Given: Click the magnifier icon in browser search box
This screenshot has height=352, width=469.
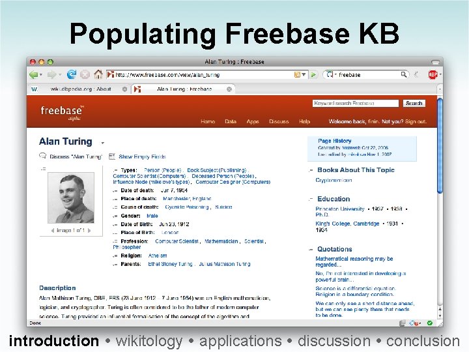Looking at the screenshot, I should click(x=403, y=74).
